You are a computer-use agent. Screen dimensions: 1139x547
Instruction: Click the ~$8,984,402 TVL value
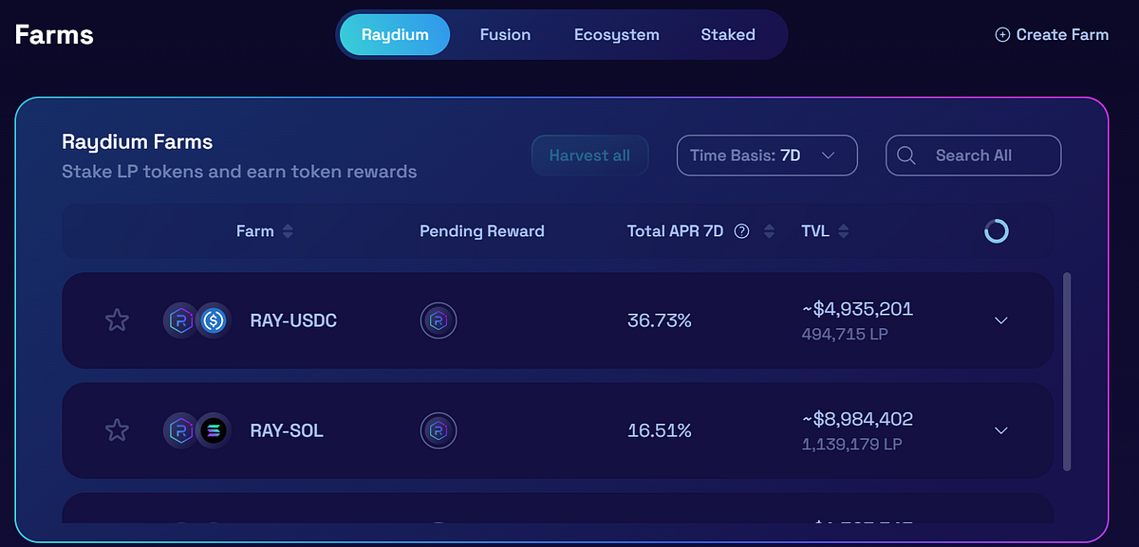pyautogui.click(x=858, y=419)
